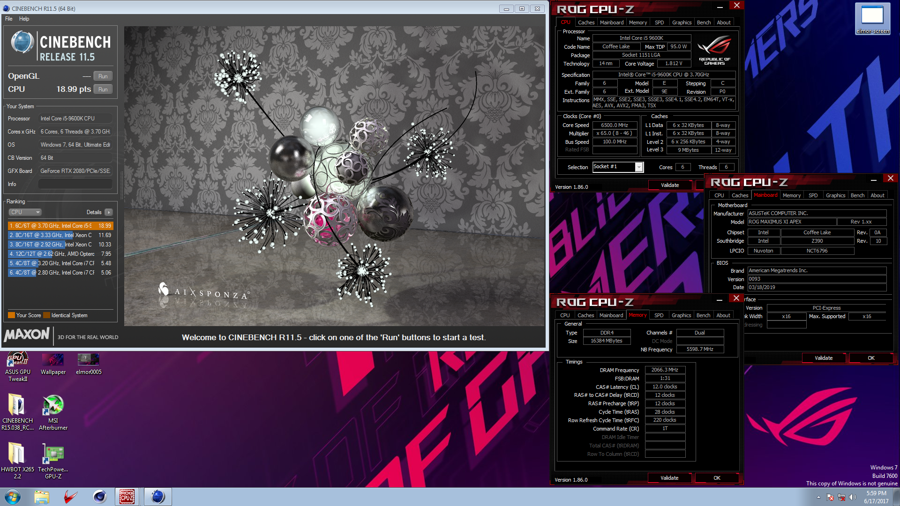Click the volume speaker tray icon

[852, 497]
